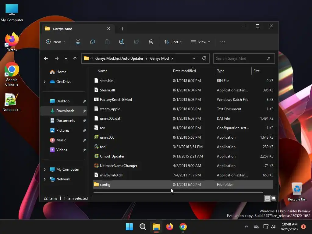The width and height of the screenshot is (312, 234).
Task: Click the horizontal scrollbar below file list
Action: 178,192
